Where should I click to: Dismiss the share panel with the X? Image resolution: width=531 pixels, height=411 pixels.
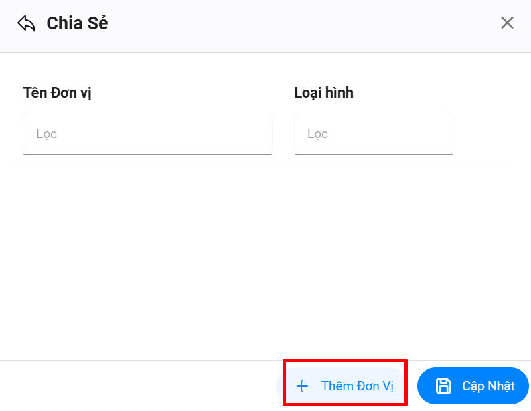[x=507, y=23]
